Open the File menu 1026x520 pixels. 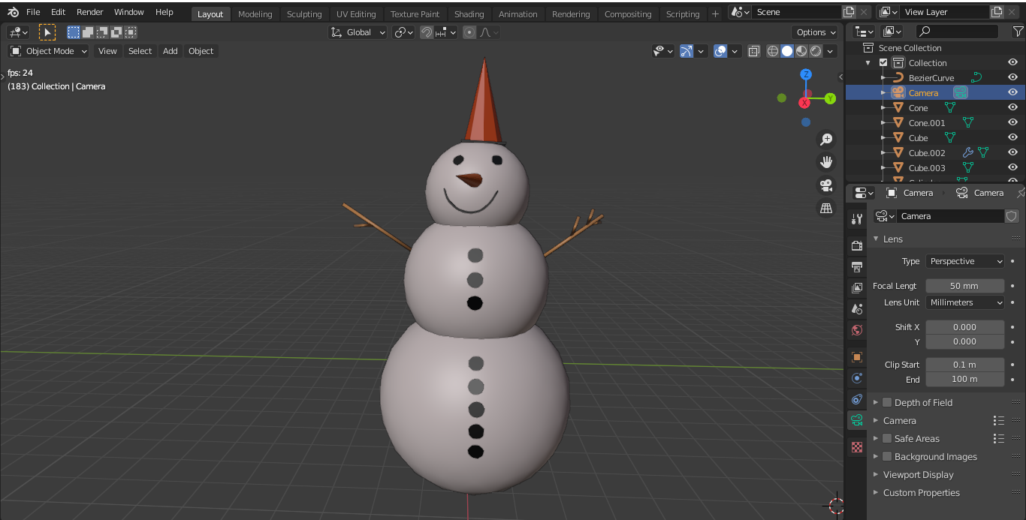[x=33, y=12]
